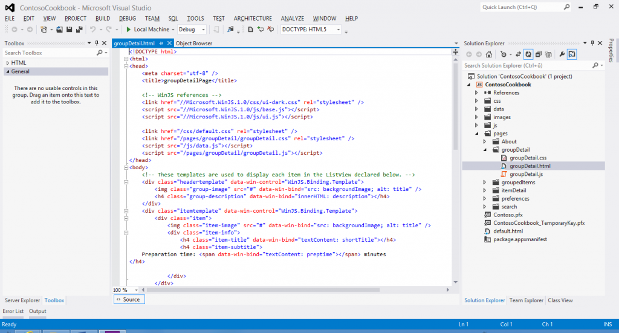Collapse all nodes in Solution Explorer
Image resolution: width=619 pixels, height=333 pixels.
537,54
